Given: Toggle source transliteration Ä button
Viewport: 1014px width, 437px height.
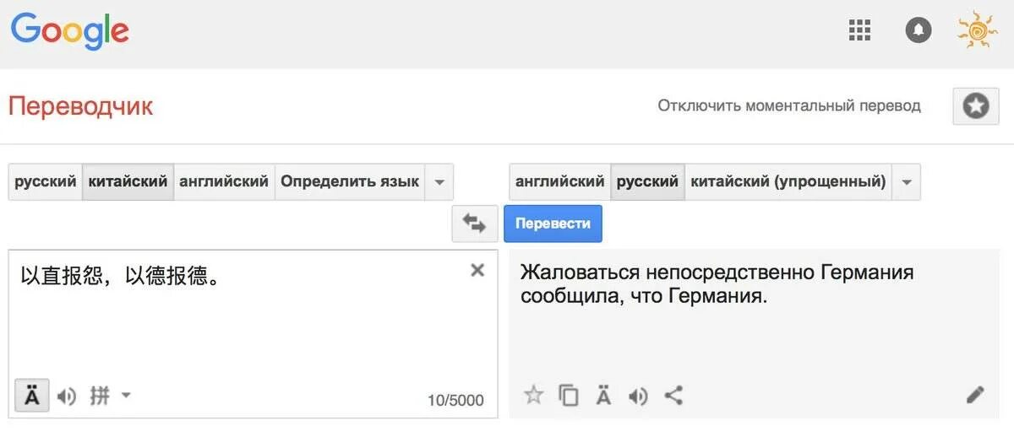Looking at the screenshot, I should (x=32, y=396).
